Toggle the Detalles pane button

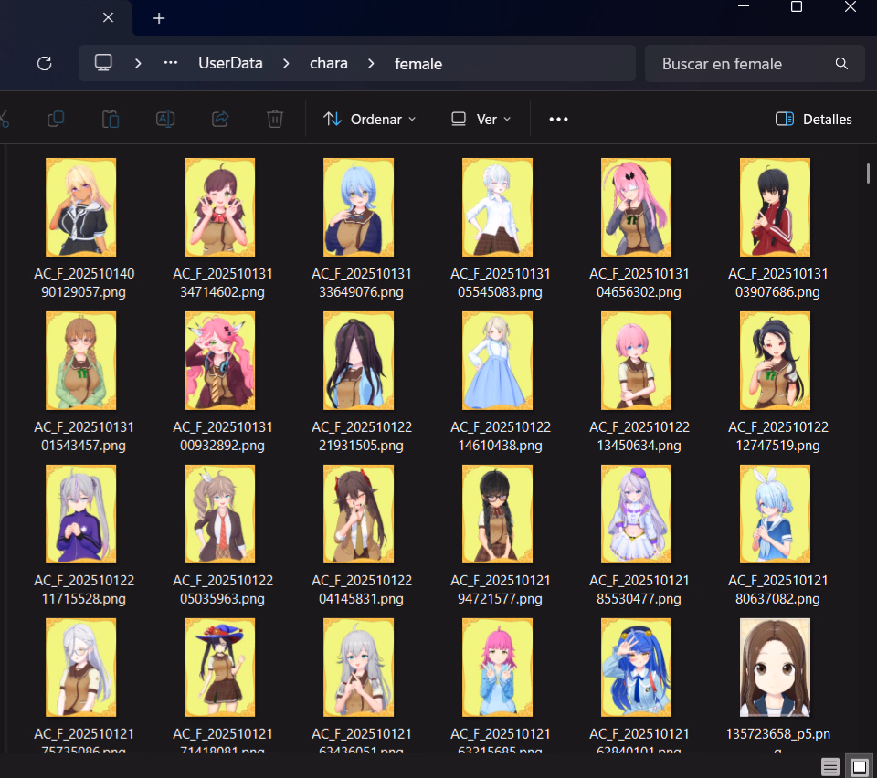813,119
